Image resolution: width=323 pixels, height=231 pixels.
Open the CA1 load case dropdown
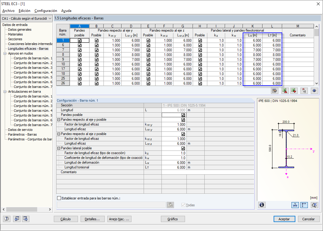pos(50,18)
